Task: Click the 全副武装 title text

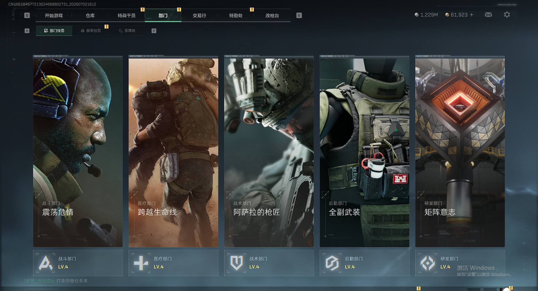Action: (344, 212)
